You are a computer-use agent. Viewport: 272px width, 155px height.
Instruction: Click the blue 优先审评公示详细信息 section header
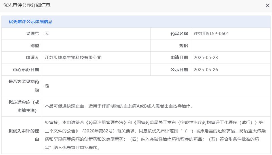point(31,22)
